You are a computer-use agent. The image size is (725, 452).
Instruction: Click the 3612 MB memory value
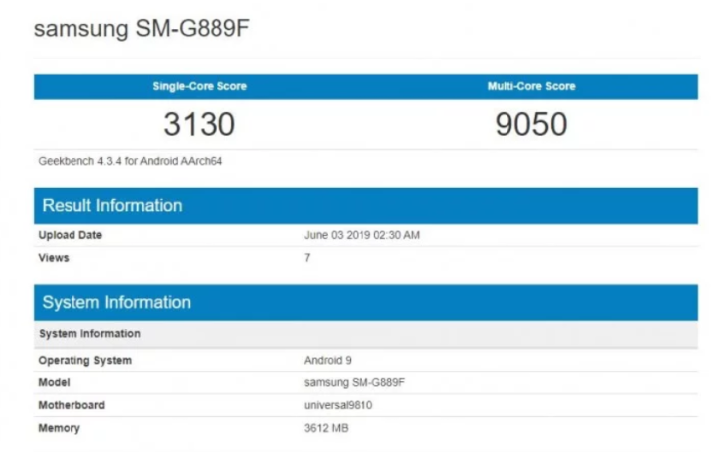(326, 428)
